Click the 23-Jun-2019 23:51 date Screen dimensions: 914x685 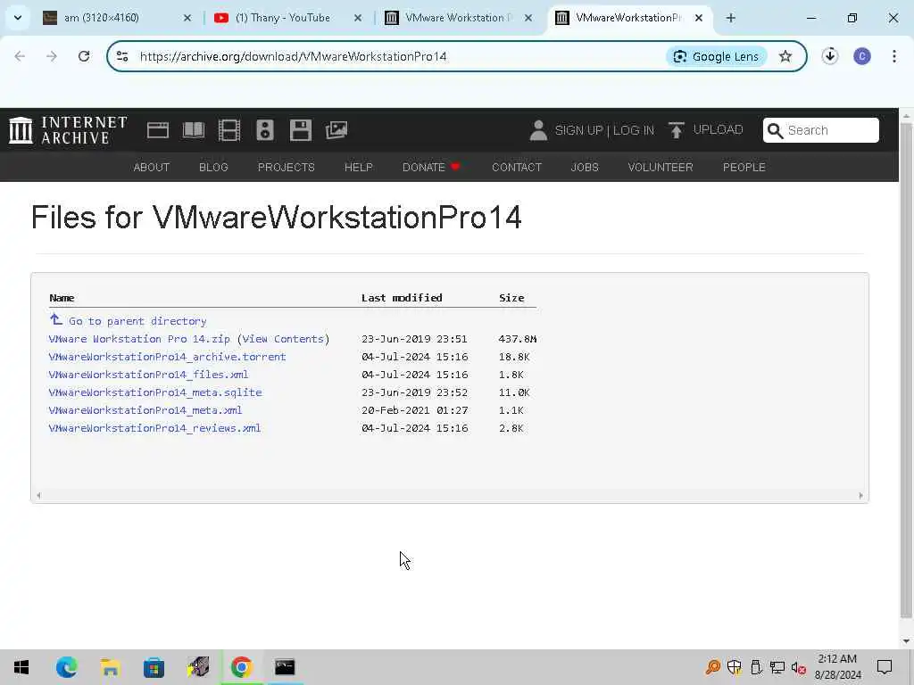(414, 339)
